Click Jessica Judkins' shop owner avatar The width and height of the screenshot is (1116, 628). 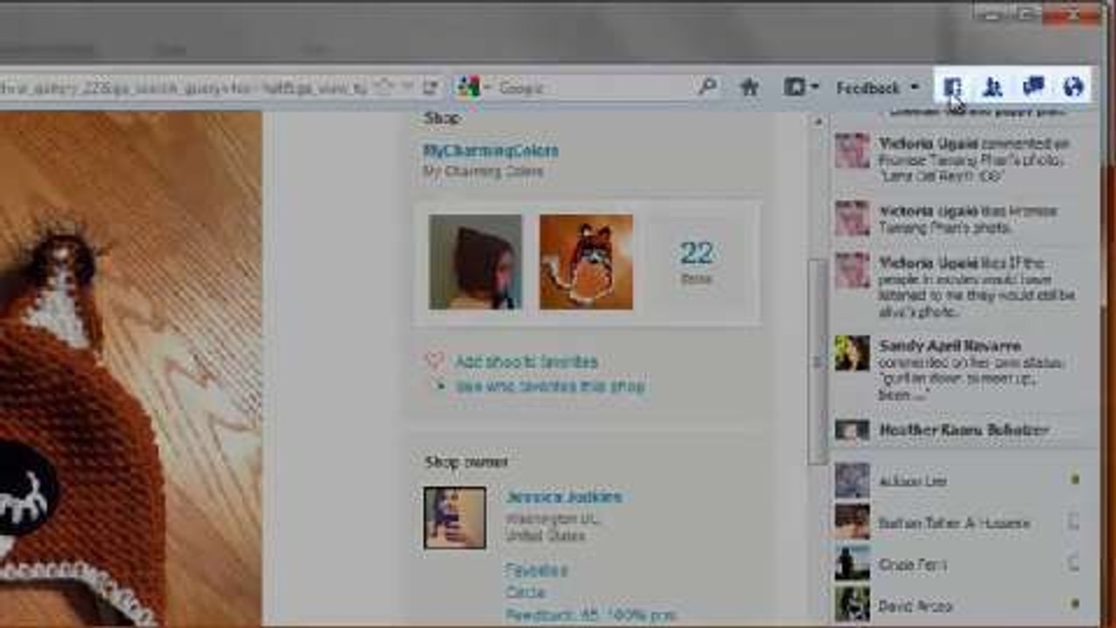[455, 517]
